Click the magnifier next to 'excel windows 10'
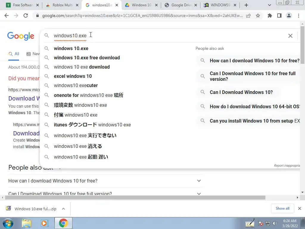 pos(46,76)
